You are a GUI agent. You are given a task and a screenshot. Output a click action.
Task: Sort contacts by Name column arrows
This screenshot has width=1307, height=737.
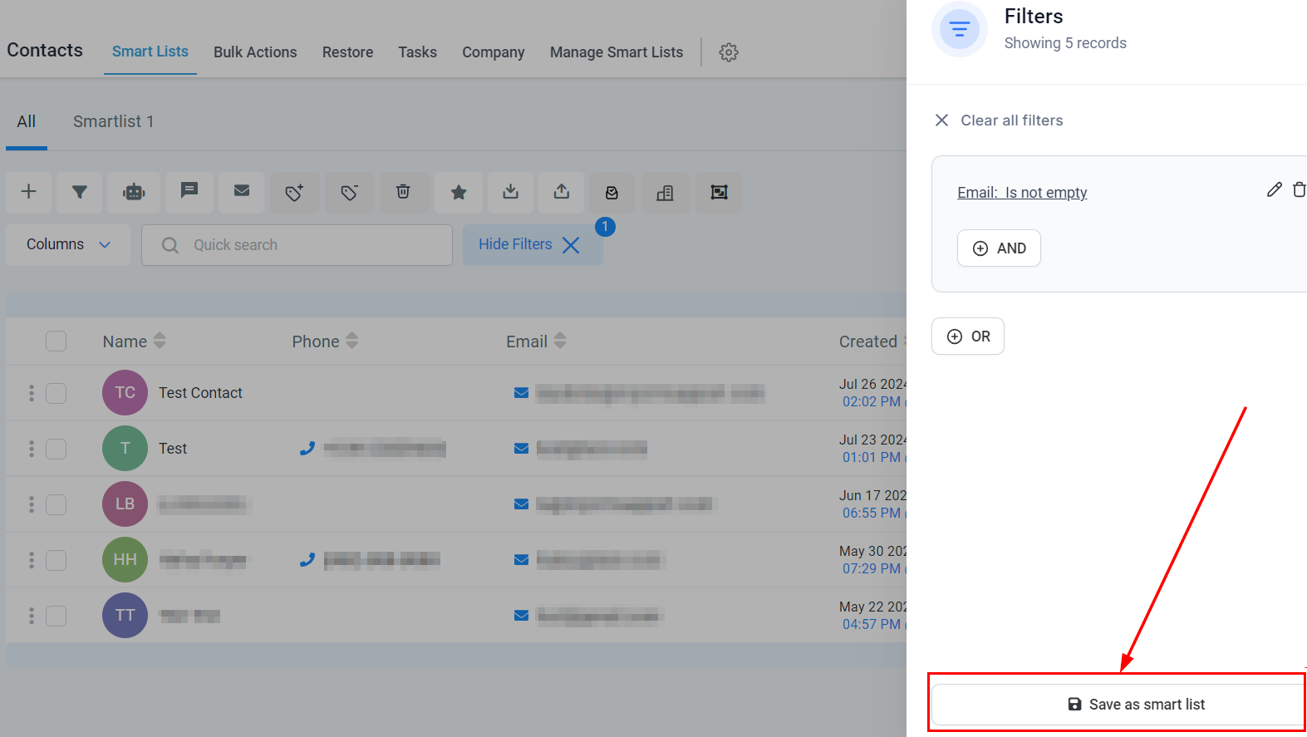pos(160,341)
